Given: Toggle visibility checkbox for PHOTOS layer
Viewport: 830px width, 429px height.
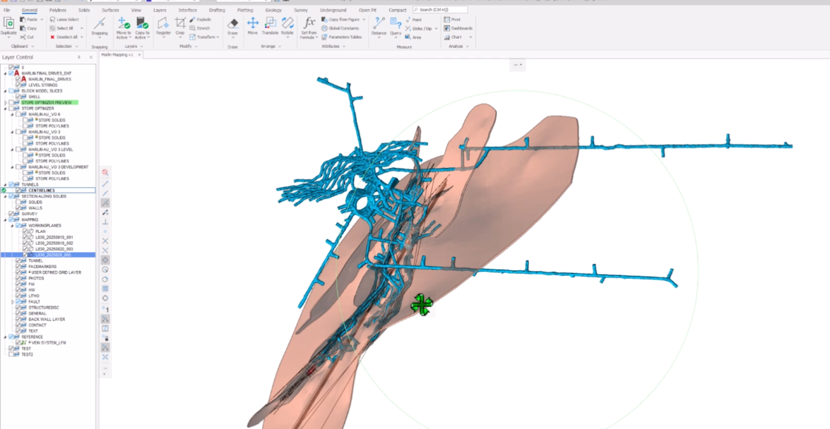Looking at the screenshot, I should pos(19,278).
